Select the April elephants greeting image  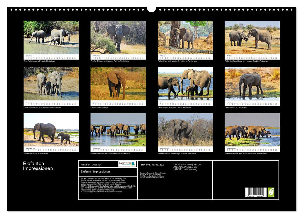pos(252,38)
